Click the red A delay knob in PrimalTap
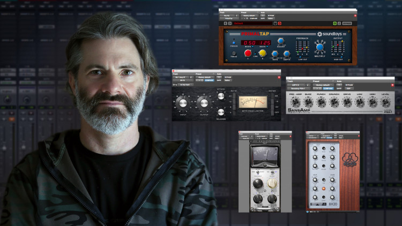The height and width of the screenshot is (226, 402). click(248, 53)
